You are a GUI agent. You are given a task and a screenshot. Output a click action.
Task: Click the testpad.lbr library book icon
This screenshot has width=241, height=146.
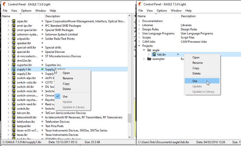pyautogui.click(x=14, y=126)
